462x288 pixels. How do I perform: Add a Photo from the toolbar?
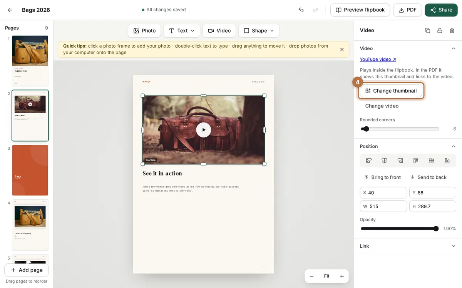144,31
